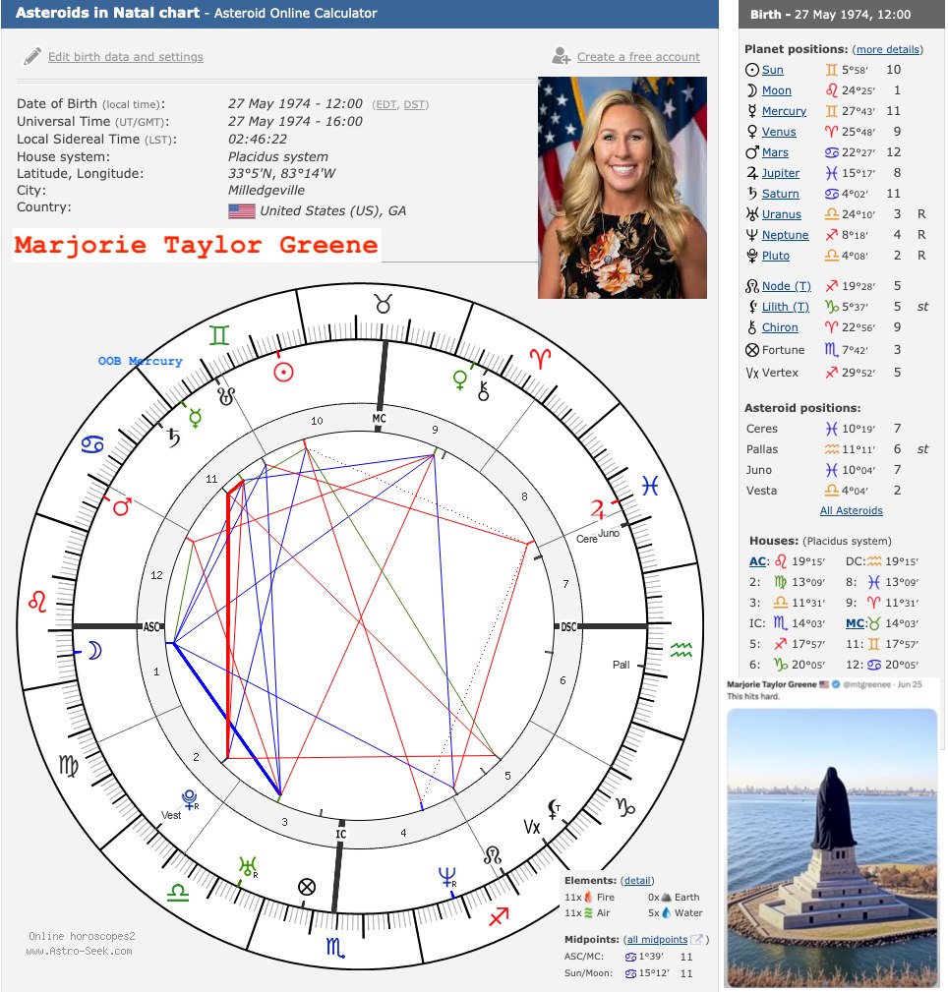
Task: Click the Uranus glyph in the chart wheel
Action: [248, 866]
